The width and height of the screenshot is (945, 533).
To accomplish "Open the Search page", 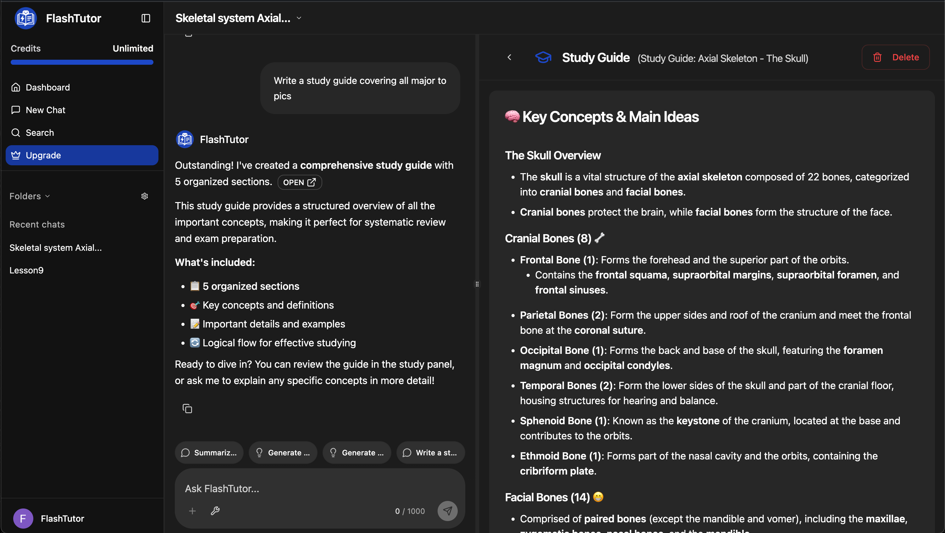I will (x=40, y=133).
